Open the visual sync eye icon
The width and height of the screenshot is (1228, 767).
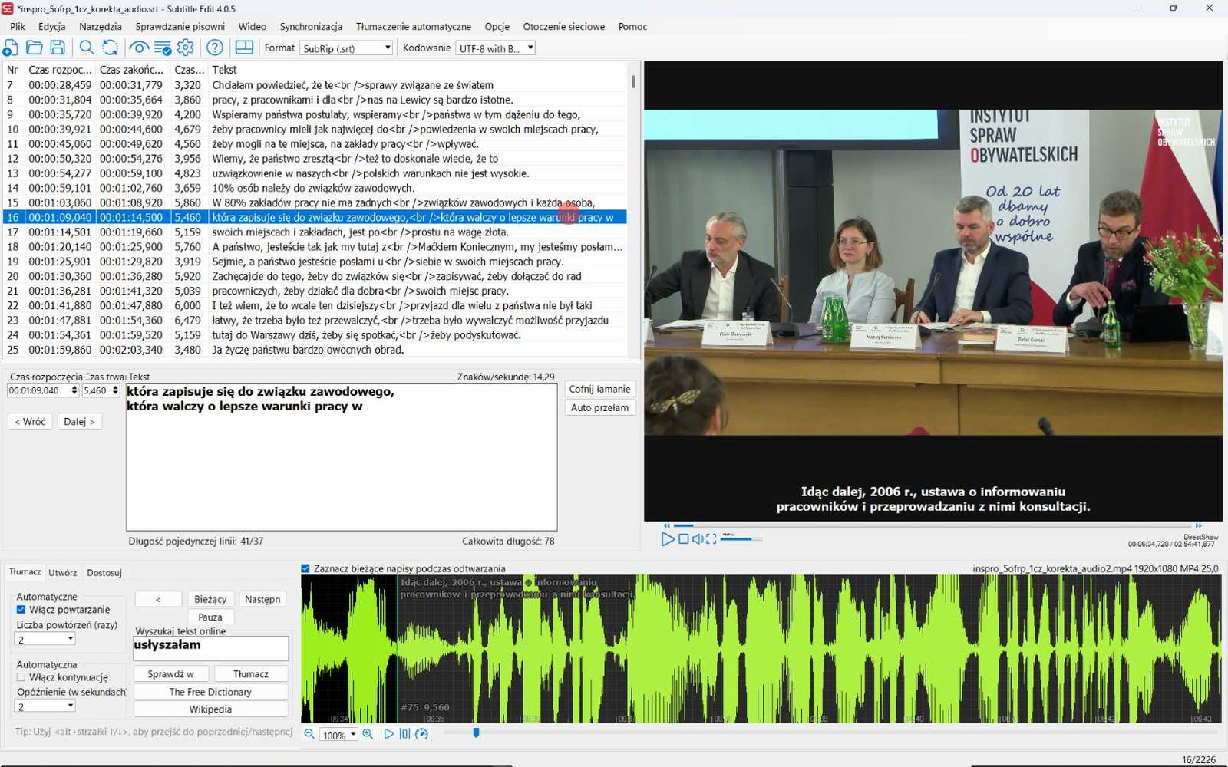[x=139, y=48]
